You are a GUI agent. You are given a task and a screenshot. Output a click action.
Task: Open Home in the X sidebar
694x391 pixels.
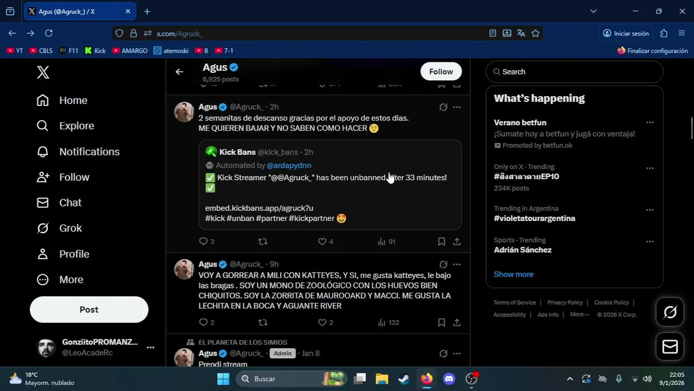[x=62, y=100]
